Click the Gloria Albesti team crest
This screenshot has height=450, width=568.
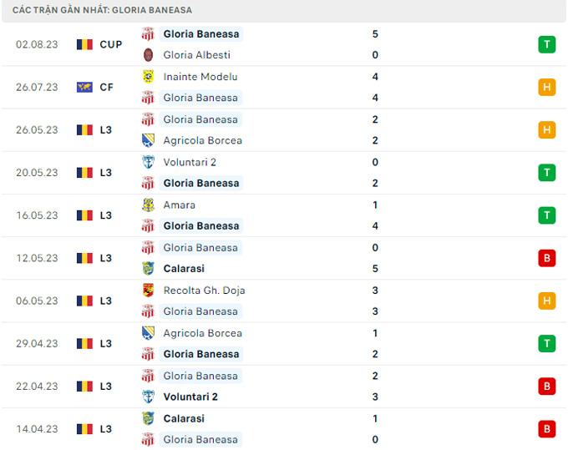coord(149,55)
